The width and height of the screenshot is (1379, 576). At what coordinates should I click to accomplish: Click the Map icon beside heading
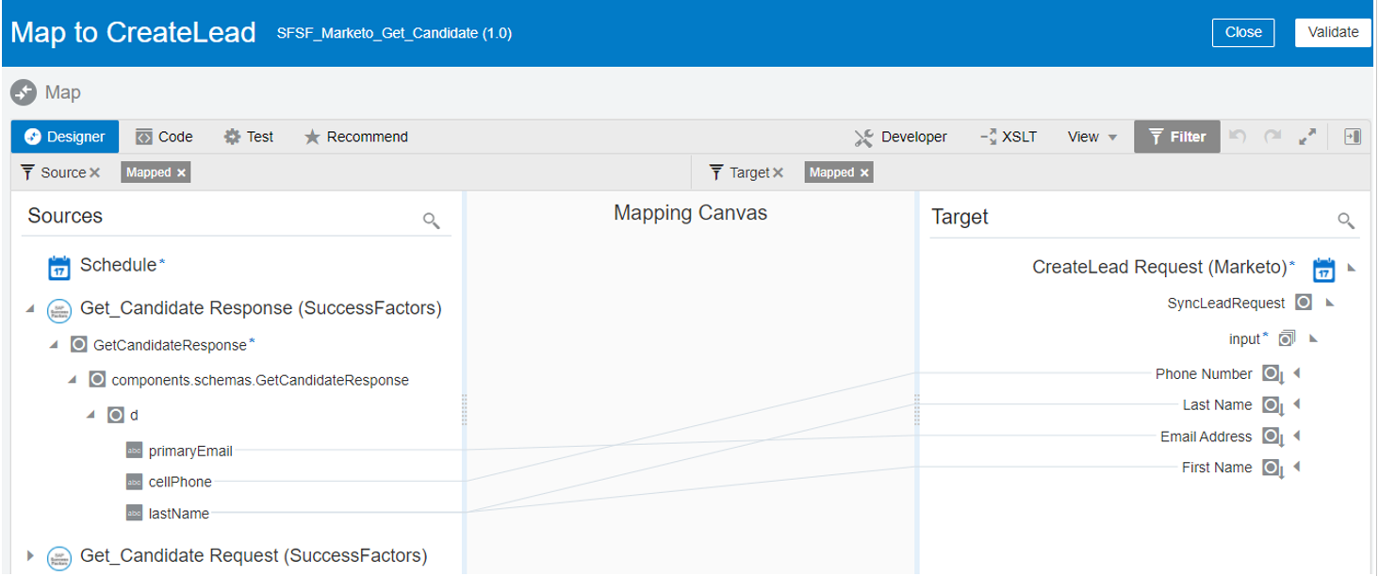24,93
